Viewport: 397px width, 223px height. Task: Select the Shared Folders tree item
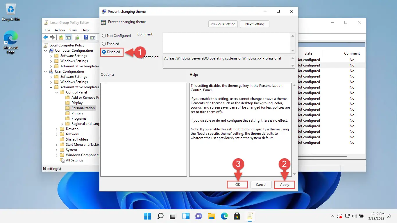74,139
